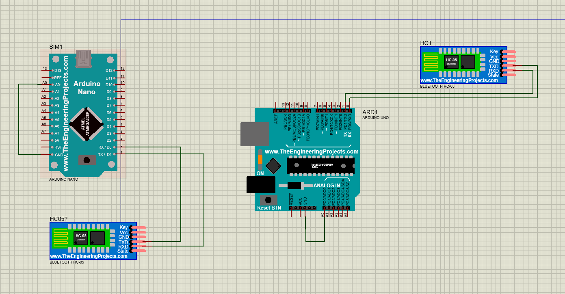Screen dimensions: 565x294
Task: Click the orange ON LED on the Arduino Uno
Action: (260, 160)
